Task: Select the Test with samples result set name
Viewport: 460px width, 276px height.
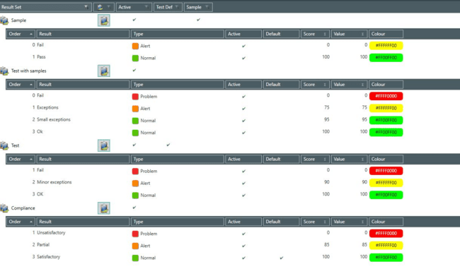Action: coord(29,71)
